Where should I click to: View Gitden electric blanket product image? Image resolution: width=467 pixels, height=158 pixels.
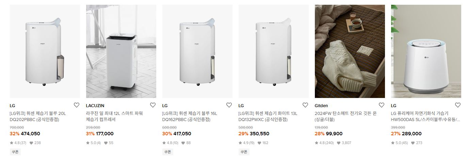350,51
